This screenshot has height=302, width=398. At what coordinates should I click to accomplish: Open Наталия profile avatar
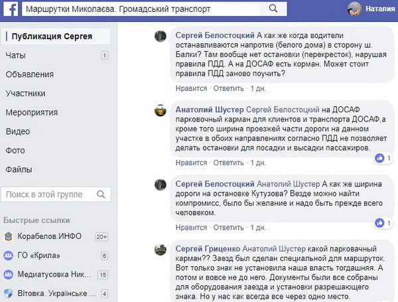pos(355,9)
